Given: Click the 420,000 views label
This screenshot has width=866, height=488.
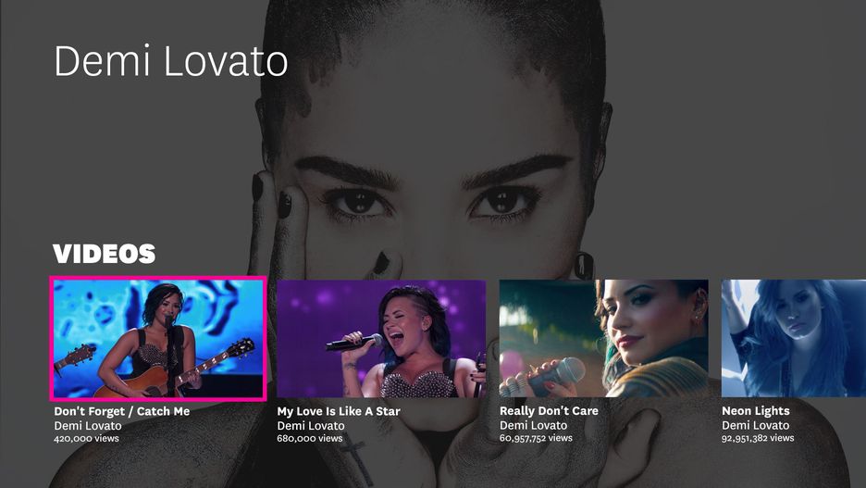Looking at the screenshot, I should coord(86,438).
